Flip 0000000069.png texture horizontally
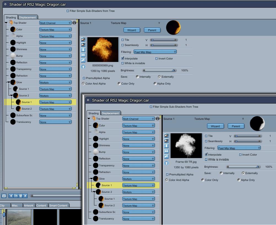The height and width of the screenshot is (225, 276). (83, 55)
